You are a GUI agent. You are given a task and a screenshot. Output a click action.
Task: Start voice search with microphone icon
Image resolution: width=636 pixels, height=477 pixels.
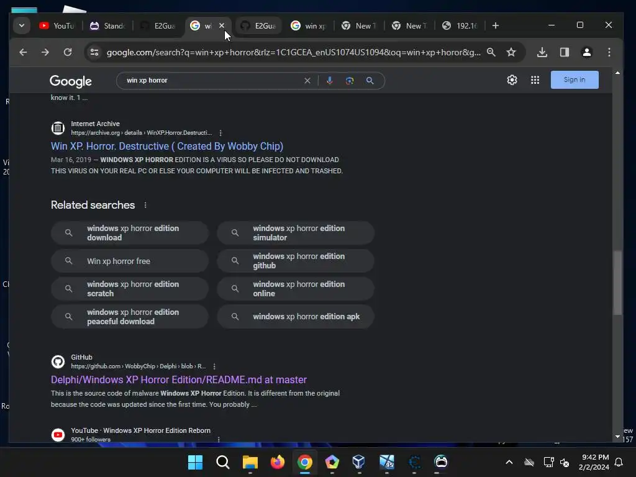pos(330,81)
